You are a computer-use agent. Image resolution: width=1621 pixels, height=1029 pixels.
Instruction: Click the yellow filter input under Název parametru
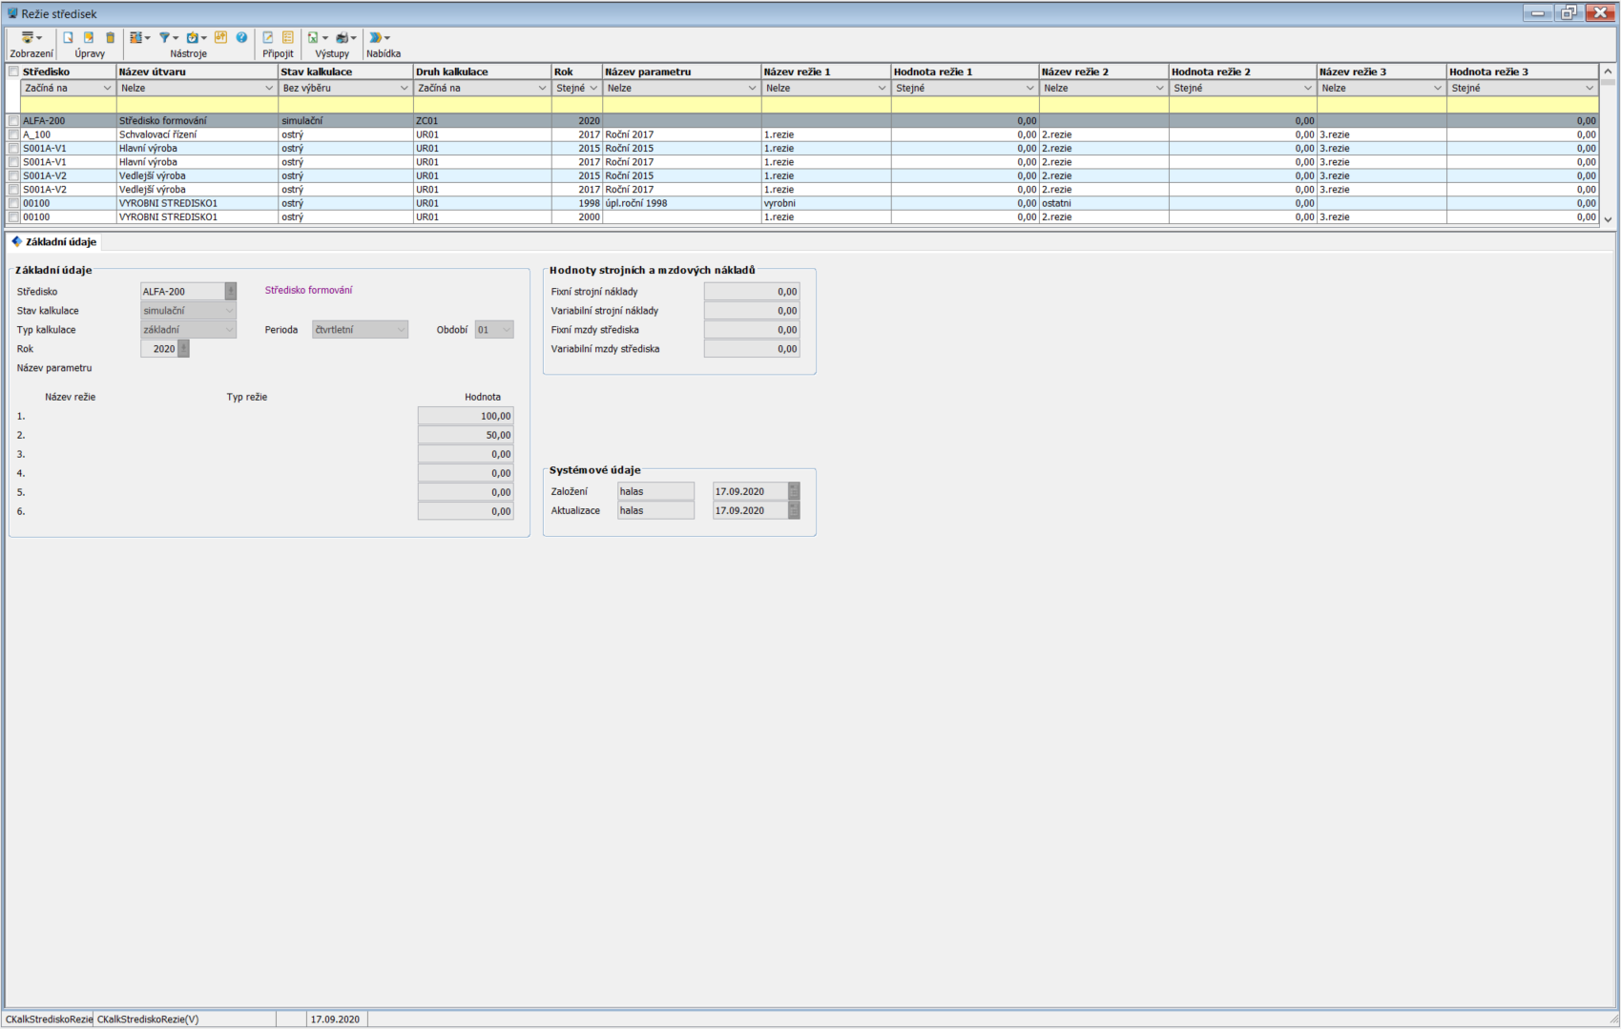pos(681,104)
